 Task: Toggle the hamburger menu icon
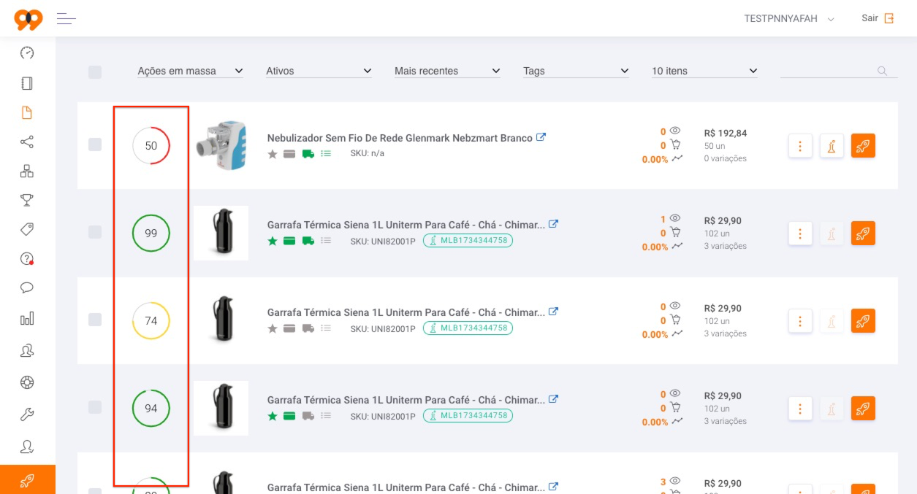pyautogui.click(x=66, y=18)
